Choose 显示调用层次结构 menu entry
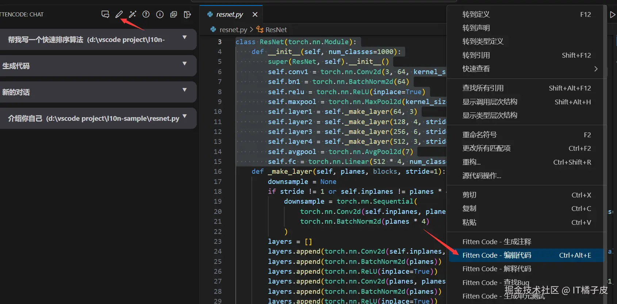This screenshot has height=304, width=617. [x=526, y=102]
